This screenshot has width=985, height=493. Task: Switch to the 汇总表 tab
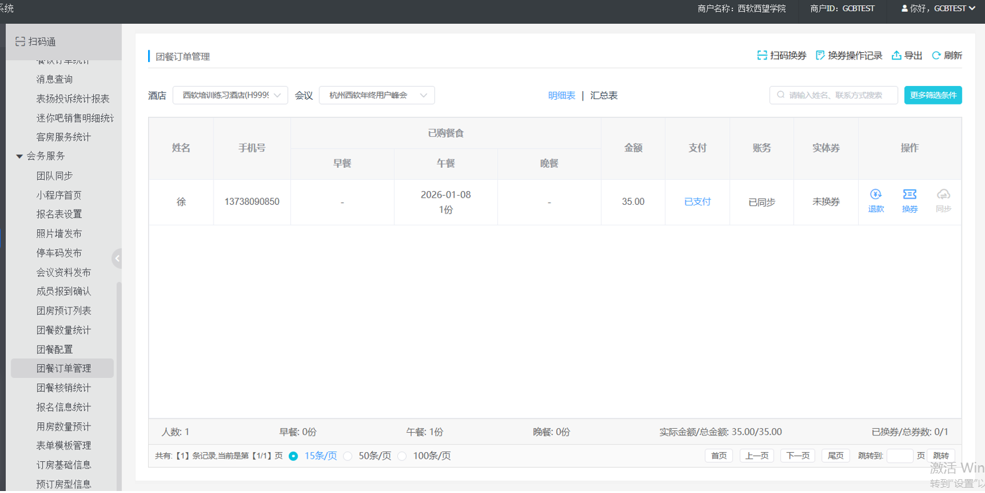(x=604, y=95)
